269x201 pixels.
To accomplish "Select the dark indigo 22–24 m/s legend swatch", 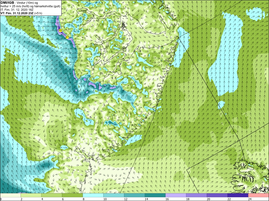I will 238,195.
